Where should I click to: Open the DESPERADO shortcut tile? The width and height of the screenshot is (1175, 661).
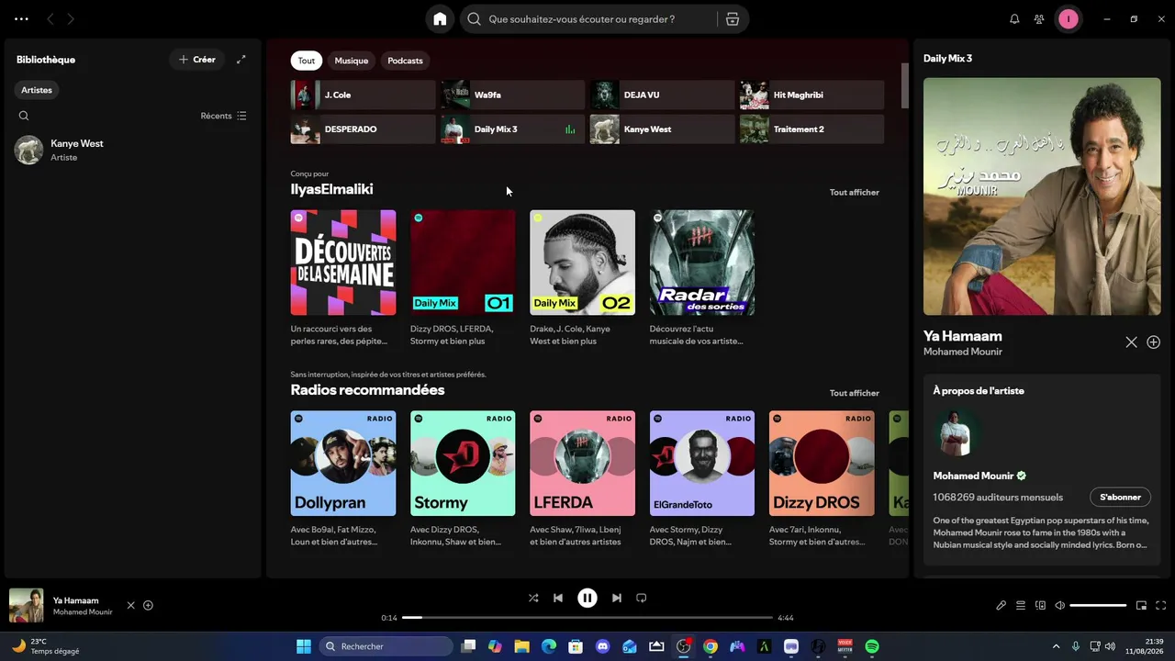click(x=364, y=129)
